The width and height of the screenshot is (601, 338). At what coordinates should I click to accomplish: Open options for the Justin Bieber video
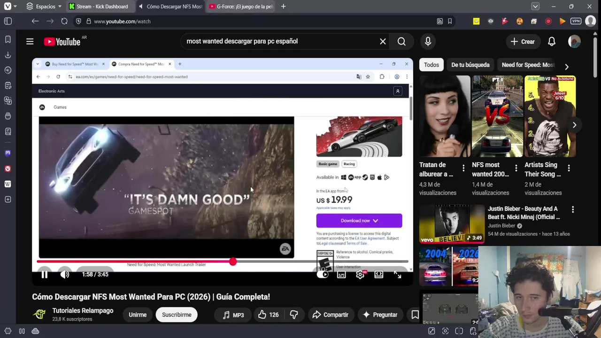(x=572, y=209)
